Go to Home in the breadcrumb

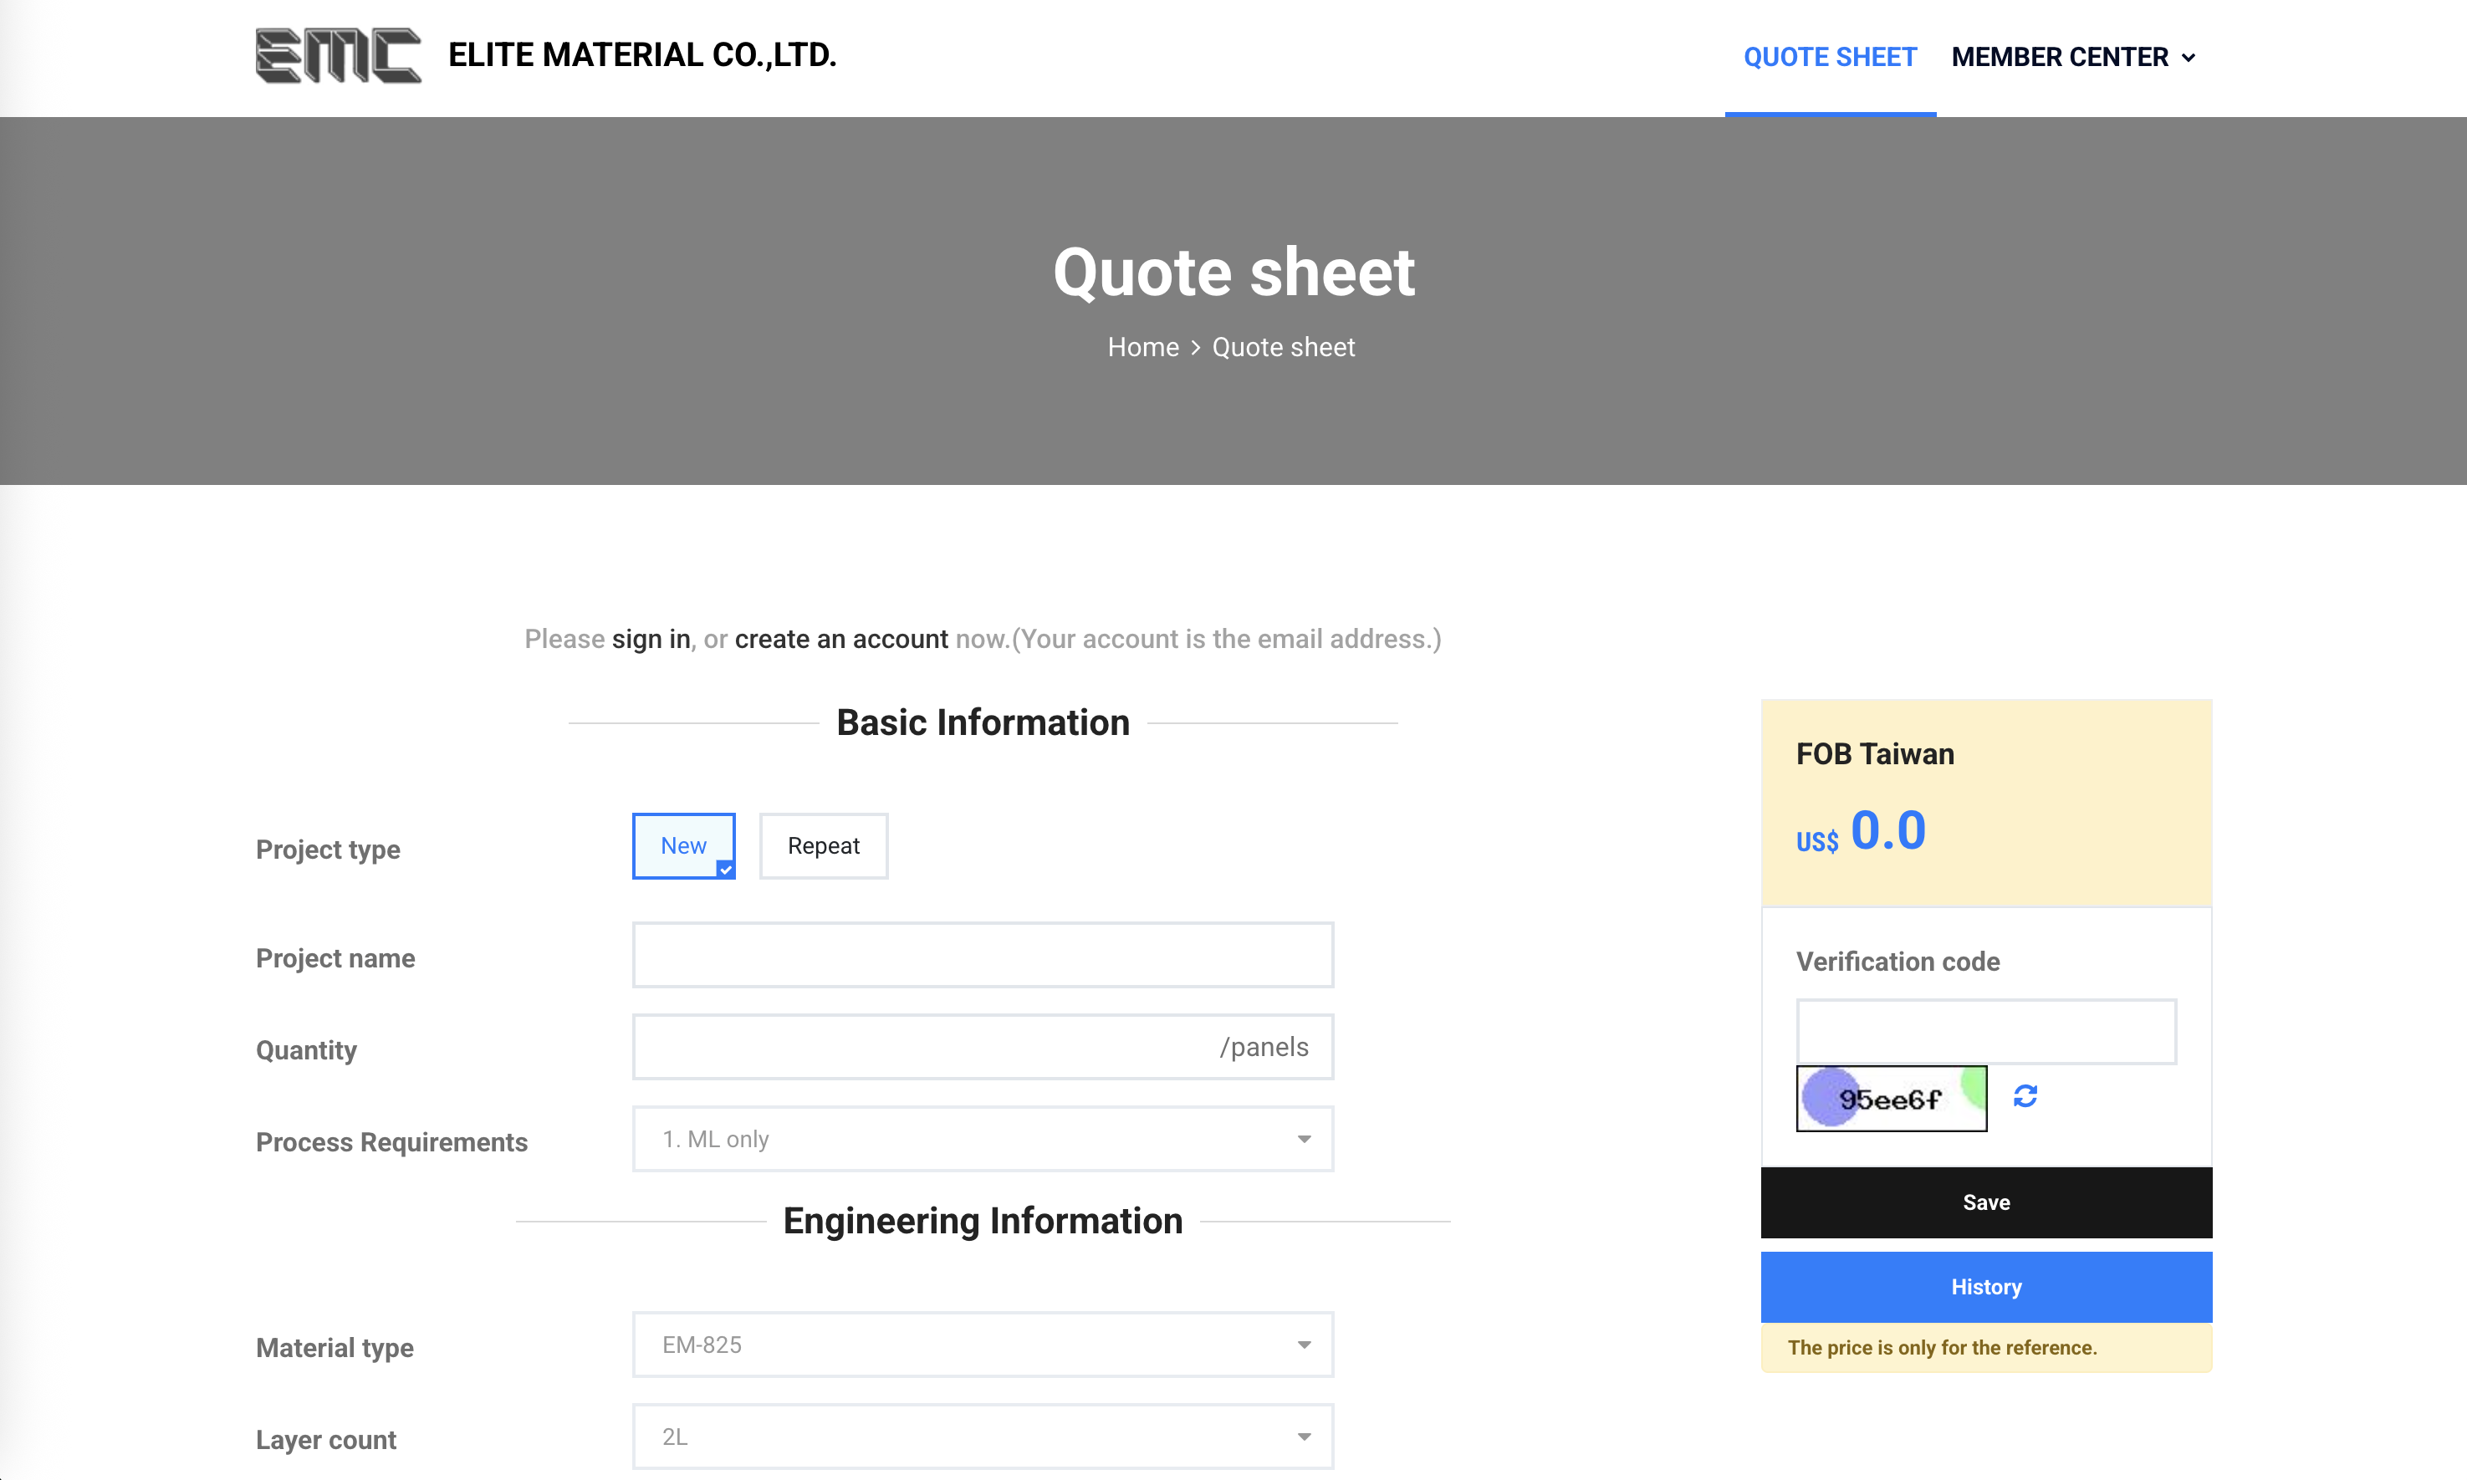(1142, 347)
